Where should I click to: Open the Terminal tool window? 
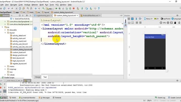[x=57, y=97]
